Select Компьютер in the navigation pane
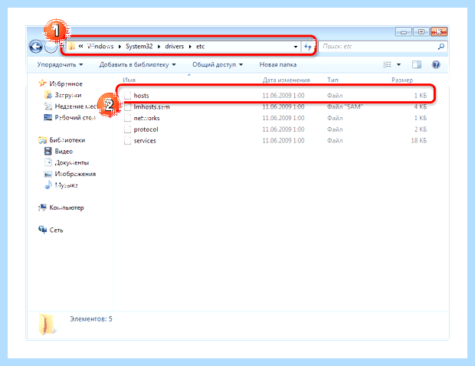 click(67, 208)
